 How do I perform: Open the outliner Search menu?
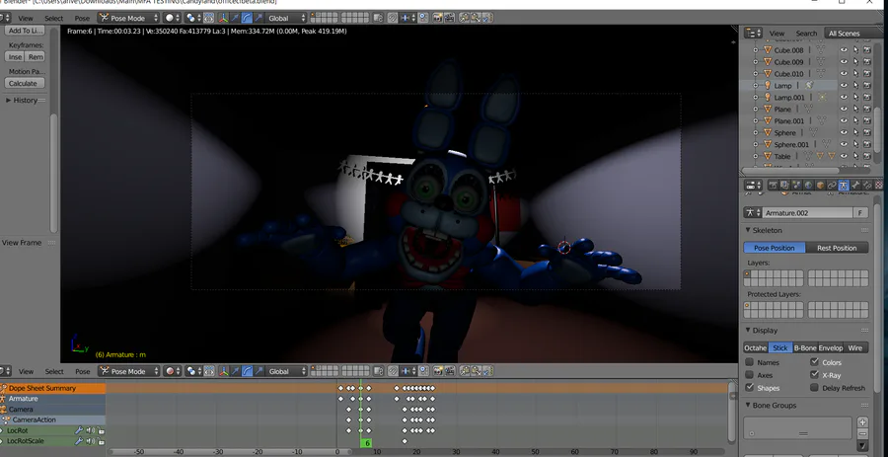[x=806, y=34]
